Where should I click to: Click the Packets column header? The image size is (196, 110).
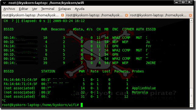tap(121, 71)
